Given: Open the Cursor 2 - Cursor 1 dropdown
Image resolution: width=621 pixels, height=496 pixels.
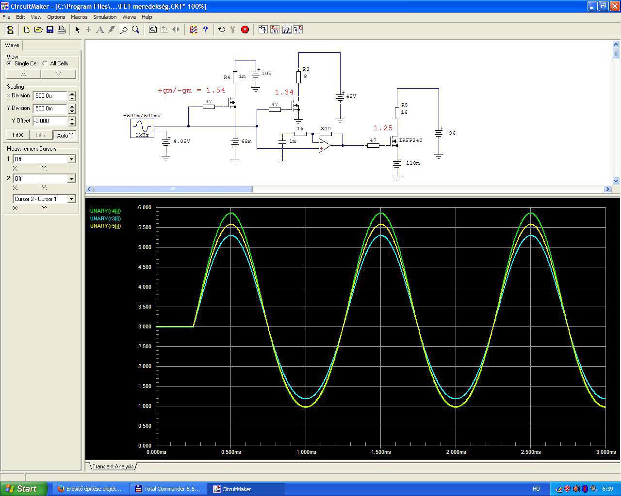Looking at the screenshot, I should (71, 199).
